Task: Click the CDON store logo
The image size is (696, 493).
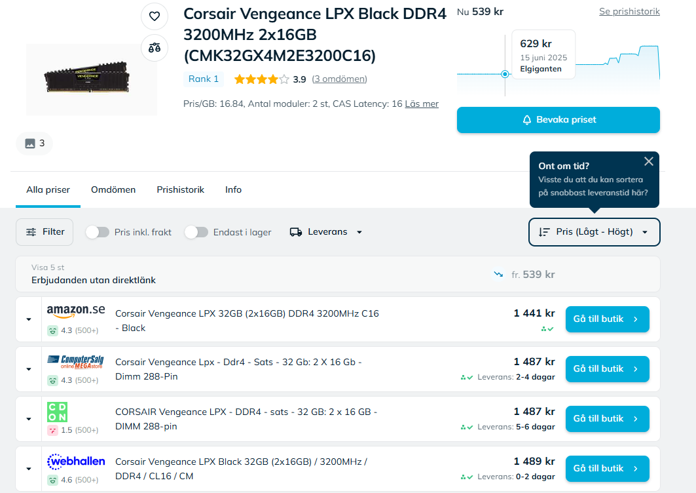Action: (x=58, y=412)
